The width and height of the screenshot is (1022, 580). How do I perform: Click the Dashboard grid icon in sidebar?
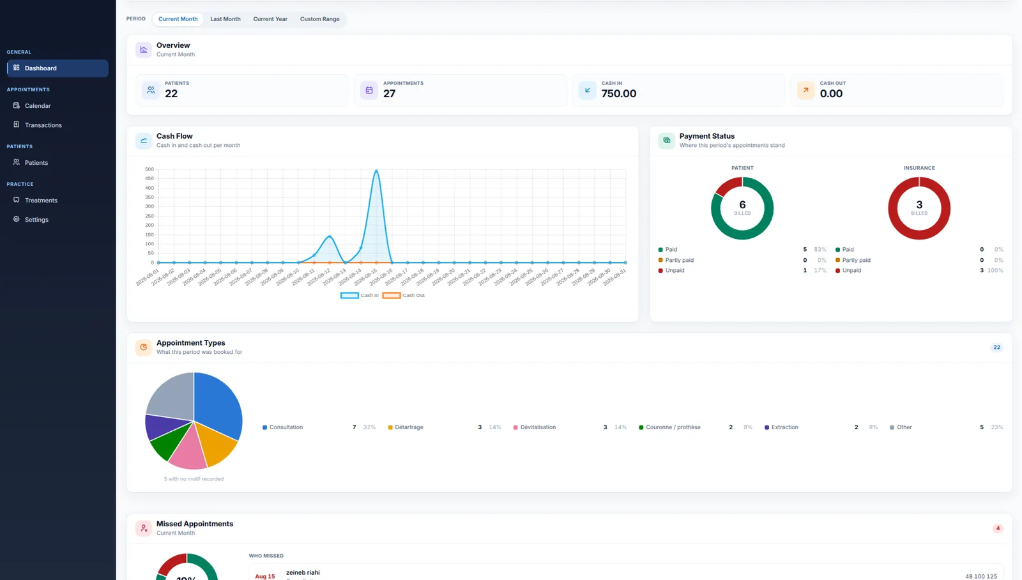tap(17, 68)
